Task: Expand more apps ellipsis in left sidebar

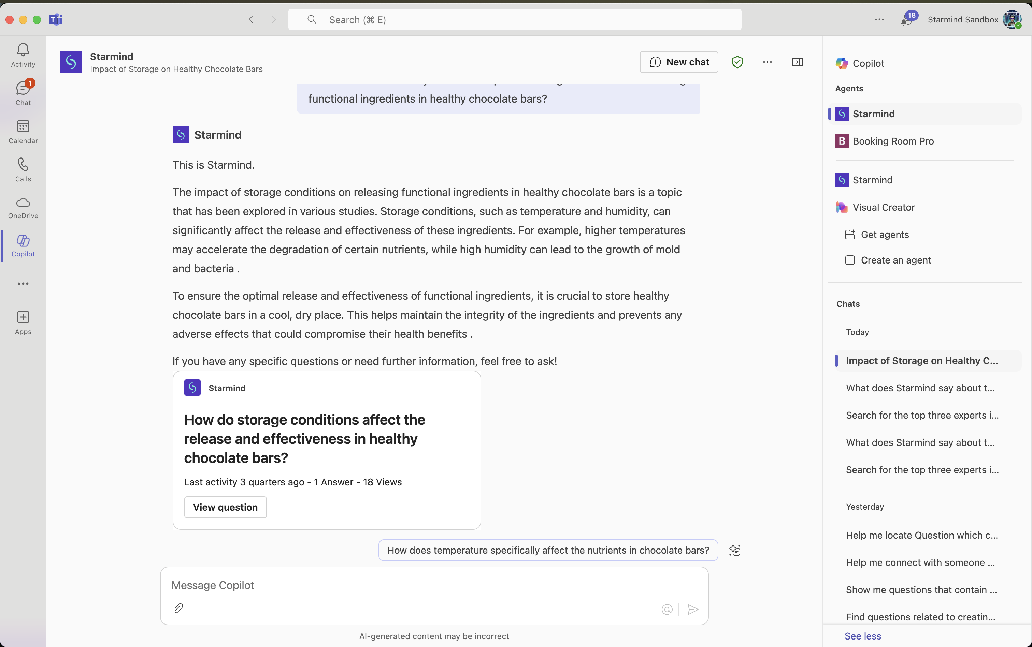Action: (23, 283)
